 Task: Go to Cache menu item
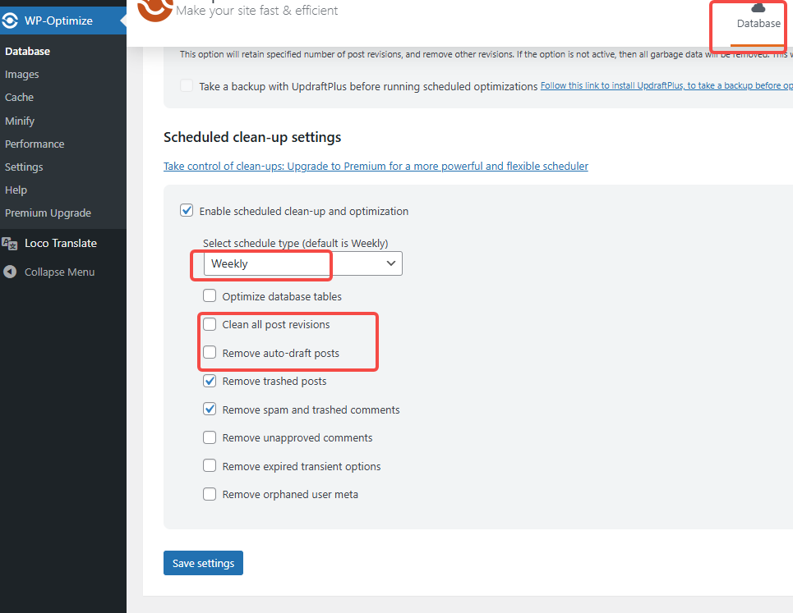[x=19, y=97]
